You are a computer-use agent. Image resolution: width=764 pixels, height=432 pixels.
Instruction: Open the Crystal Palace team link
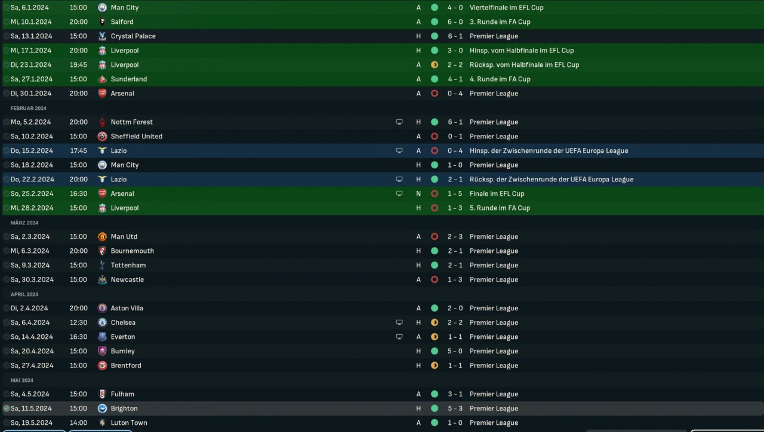coord(133,36)
